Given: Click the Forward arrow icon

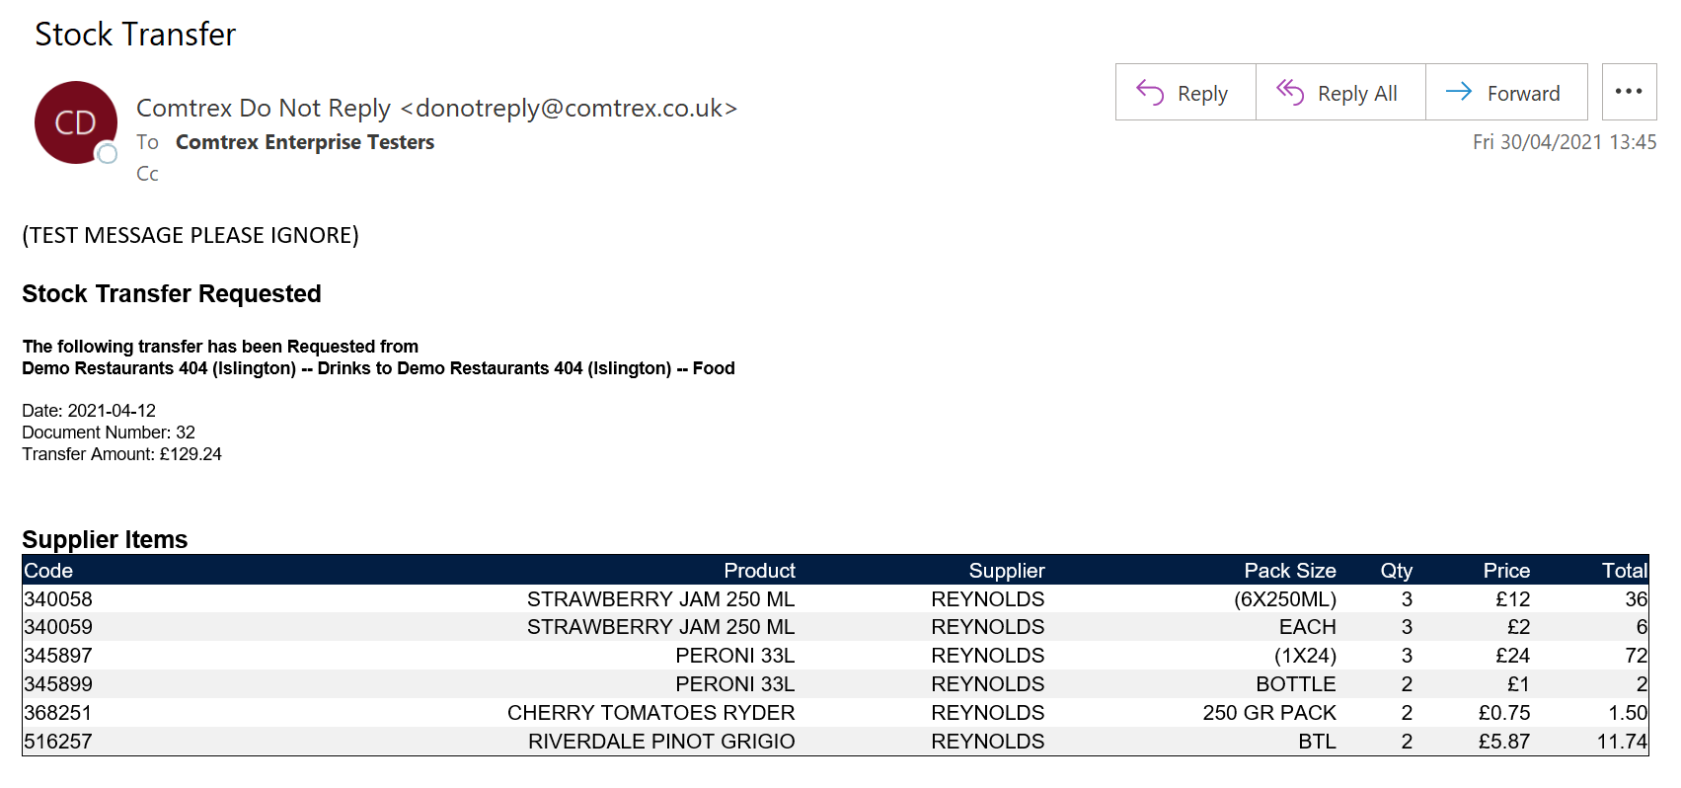Looking at the screenshot, I should point(1459,92).
